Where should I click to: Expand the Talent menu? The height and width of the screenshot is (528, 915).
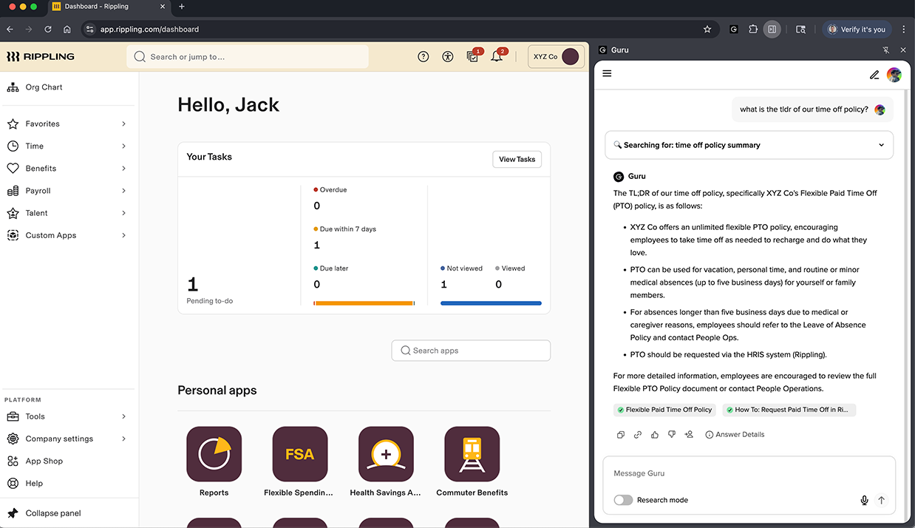(x=67, y=213)
